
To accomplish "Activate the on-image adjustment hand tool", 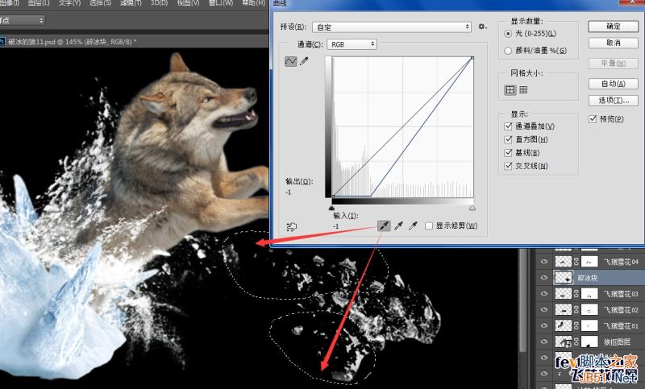I will 291,226.
